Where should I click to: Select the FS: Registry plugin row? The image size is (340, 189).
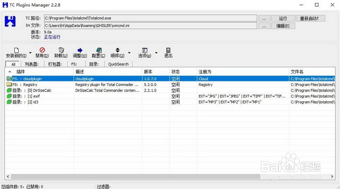[x=170, y=84]
